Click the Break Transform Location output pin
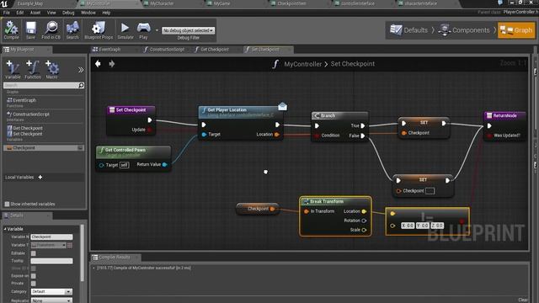This screenshot has width=539, height=303. [364, 211]
